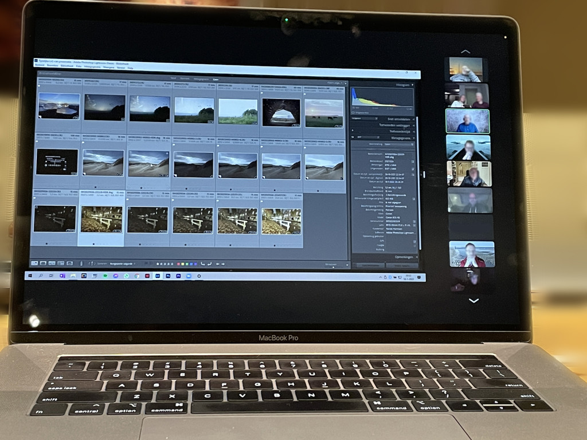Rotate photo counterclockwise with toolbar icon
The image size is (587, 440).
202,264
